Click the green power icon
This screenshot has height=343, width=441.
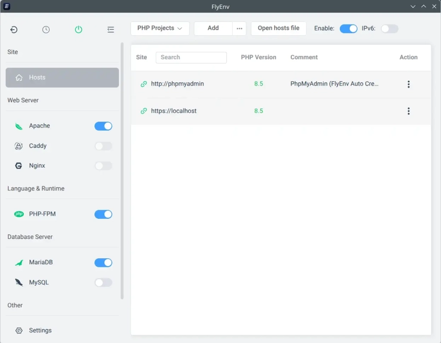point(78,30)
